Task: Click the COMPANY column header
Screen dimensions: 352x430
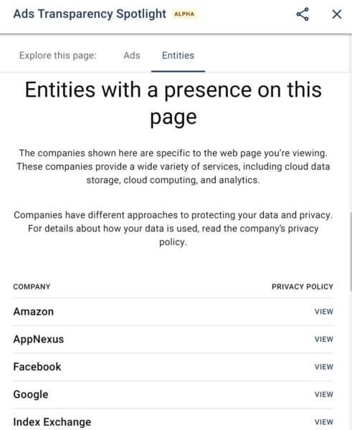Action: pyautogui.click(x=32, y=287)
